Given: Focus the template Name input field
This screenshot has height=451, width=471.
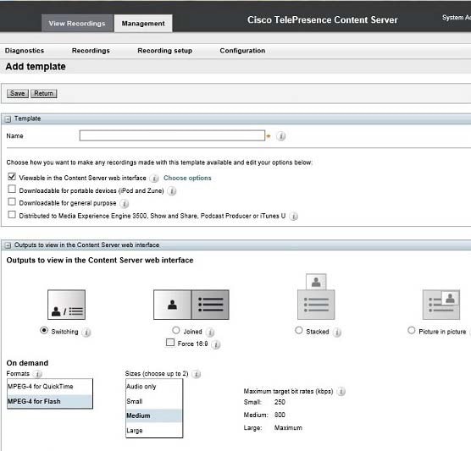Looking at the screenshot, I should pyautogui.click(x=172, y=135).
